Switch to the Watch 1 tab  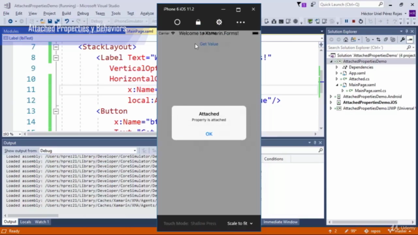(x=42, y=222)
